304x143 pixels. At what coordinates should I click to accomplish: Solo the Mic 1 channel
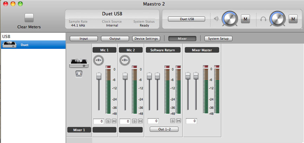click(x=108, y=121)
